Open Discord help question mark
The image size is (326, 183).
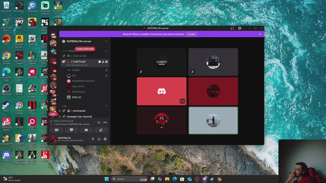click(x=240, y=28)
